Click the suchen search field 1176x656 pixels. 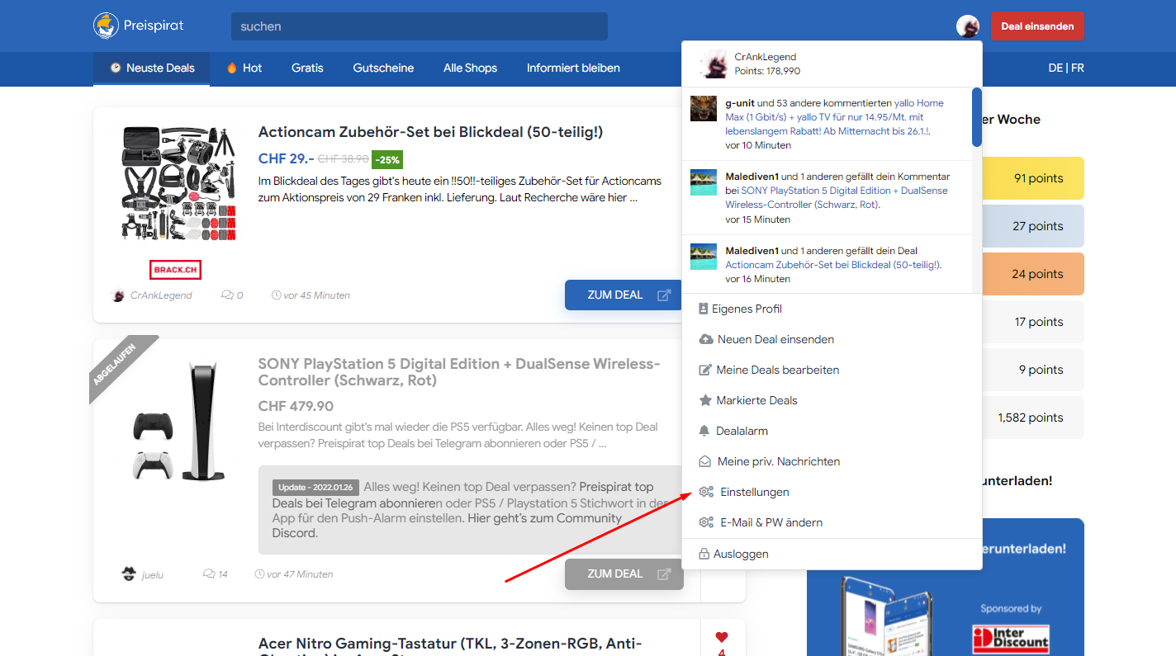(x=419, y=26)
